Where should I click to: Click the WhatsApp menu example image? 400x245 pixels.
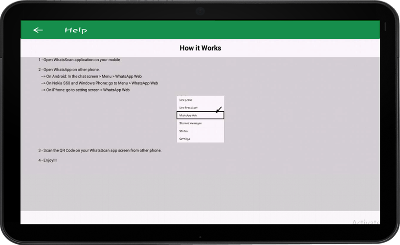pyautogui.click(x=200, y=119)
